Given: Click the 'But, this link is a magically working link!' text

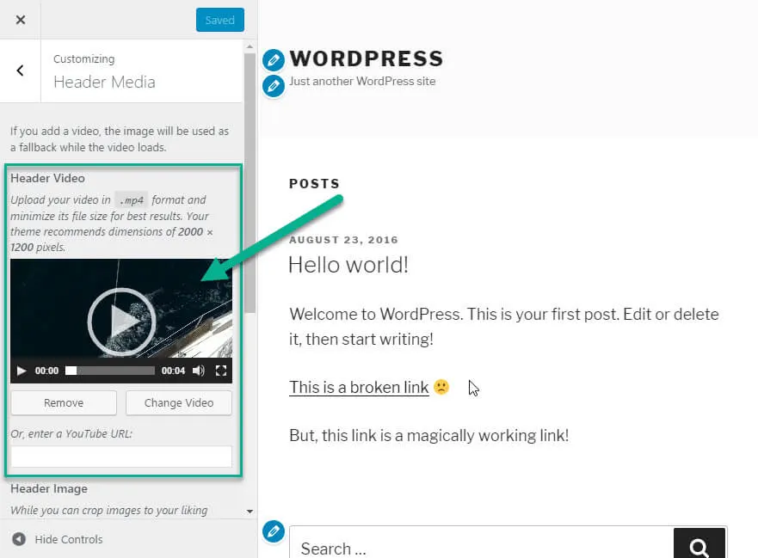Looking at the screenshot, I should point(429,435).
